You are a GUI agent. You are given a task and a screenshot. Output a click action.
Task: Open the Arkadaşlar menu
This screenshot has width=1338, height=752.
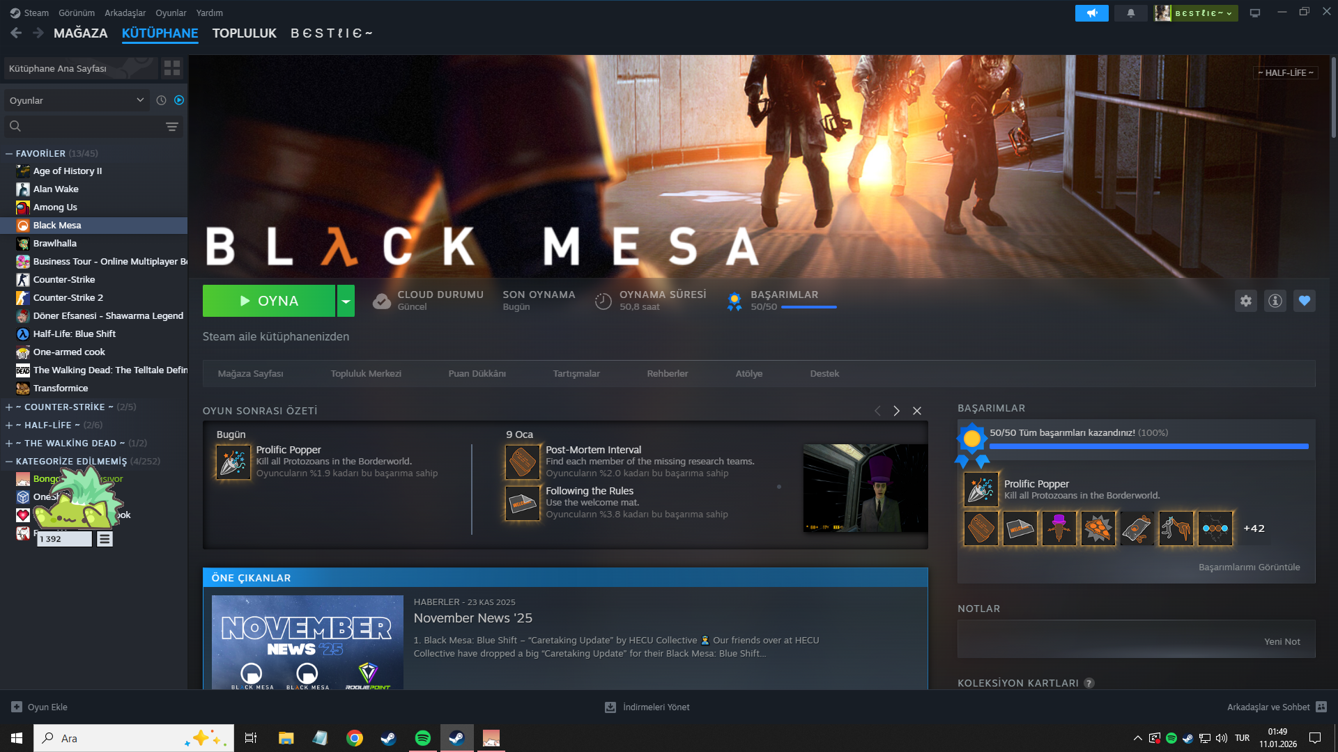(125, 13)
